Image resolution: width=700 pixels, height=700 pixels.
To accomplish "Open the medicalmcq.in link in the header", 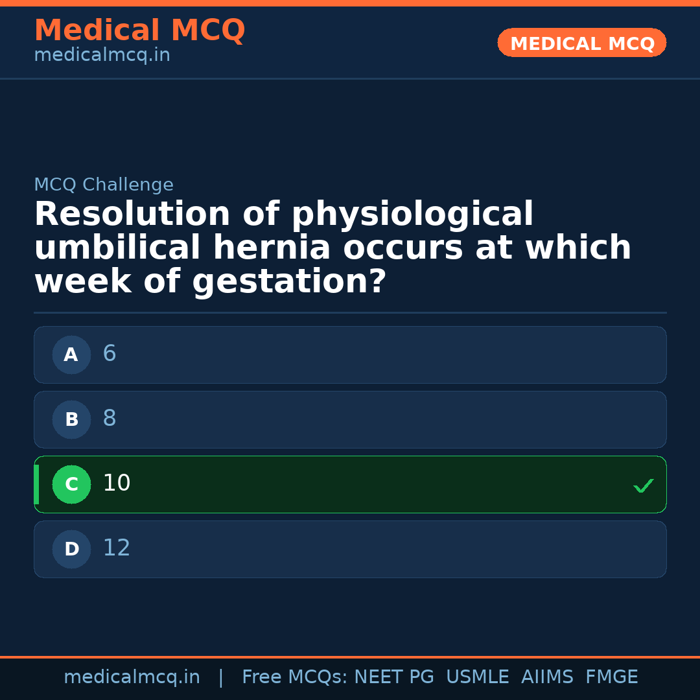I will (x=102, y=54).
